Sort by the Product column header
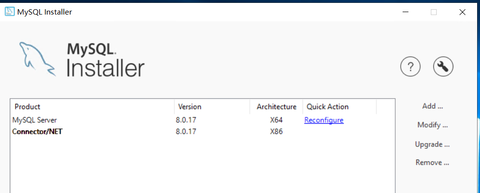This screenshot has width=480, height=193. [92, 107]
